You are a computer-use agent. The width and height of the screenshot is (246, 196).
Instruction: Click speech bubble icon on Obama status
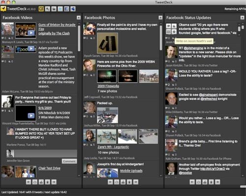(x=168, y=26)
